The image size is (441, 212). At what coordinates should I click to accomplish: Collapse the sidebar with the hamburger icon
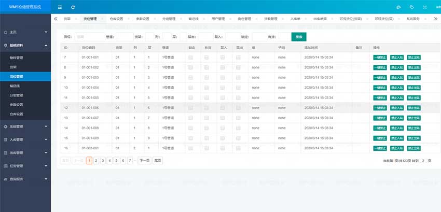[60, 7]
